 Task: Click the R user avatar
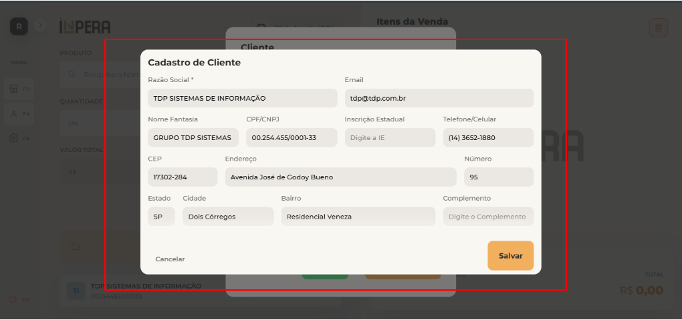tap(19, 27)
